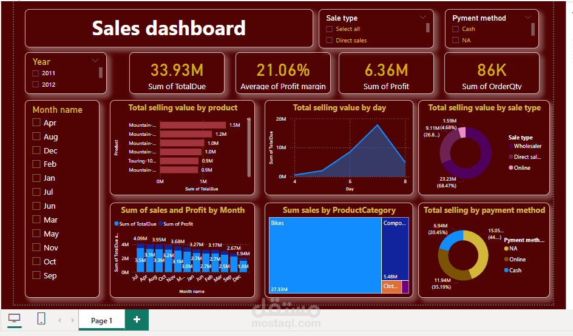Tick the Mar month checkbox
Viewport: 573px width, 336px height.
36,220
